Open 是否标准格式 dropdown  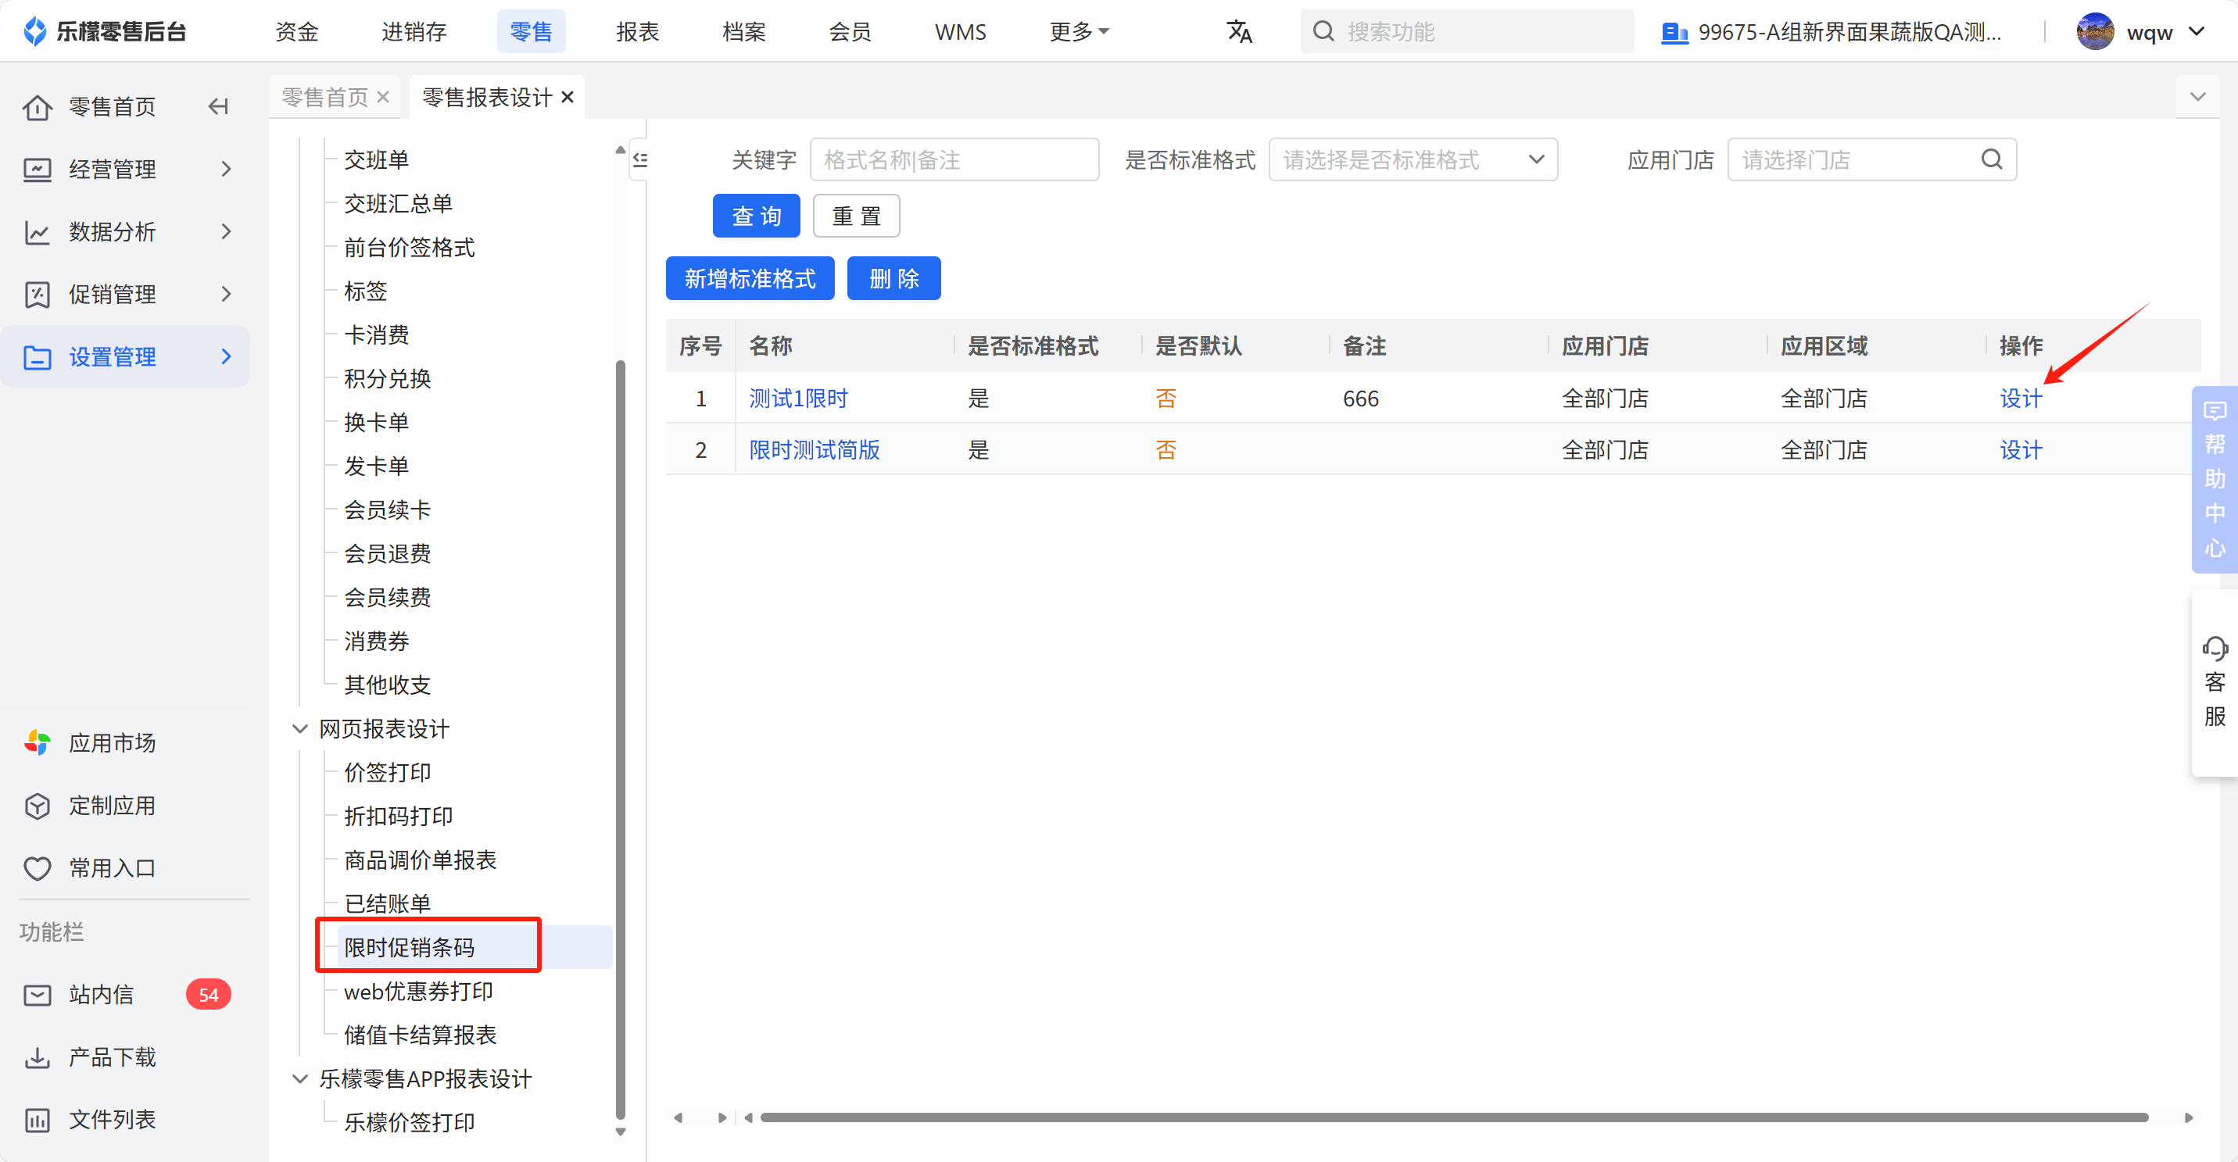point(1413,159)
